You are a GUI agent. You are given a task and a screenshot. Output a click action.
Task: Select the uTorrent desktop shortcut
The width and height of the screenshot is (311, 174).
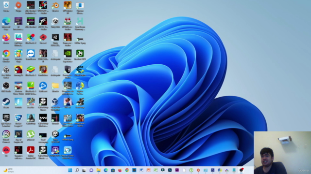(31, 135)
